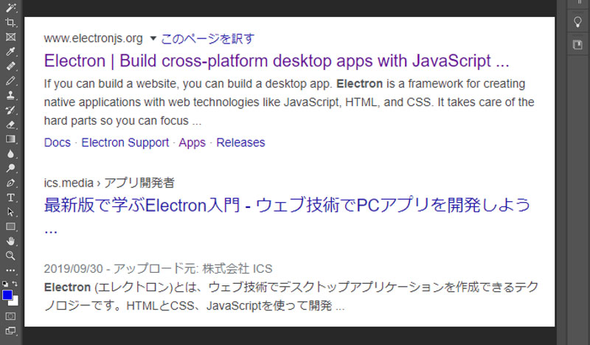Select the Pen tool
This screenshot has height=345, width=590.
(10, 183)
